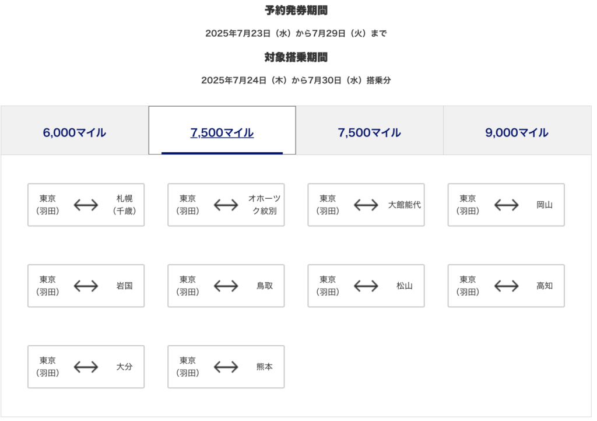
Task: Click the arrow icon in Tokyo–鳥取 card
Action: (226, 286)
